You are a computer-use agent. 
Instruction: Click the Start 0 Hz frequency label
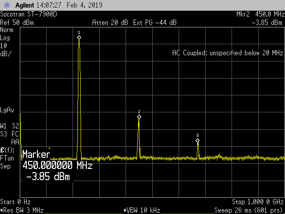(x=15, y=202)
